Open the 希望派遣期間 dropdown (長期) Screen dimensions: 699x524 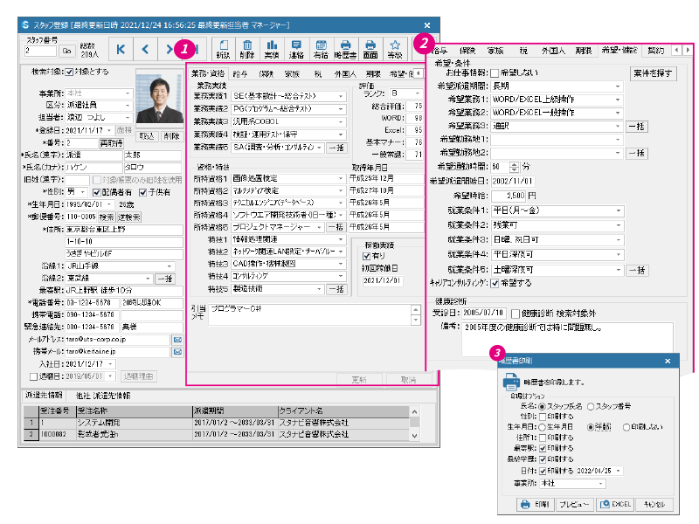tap(618, 86)
